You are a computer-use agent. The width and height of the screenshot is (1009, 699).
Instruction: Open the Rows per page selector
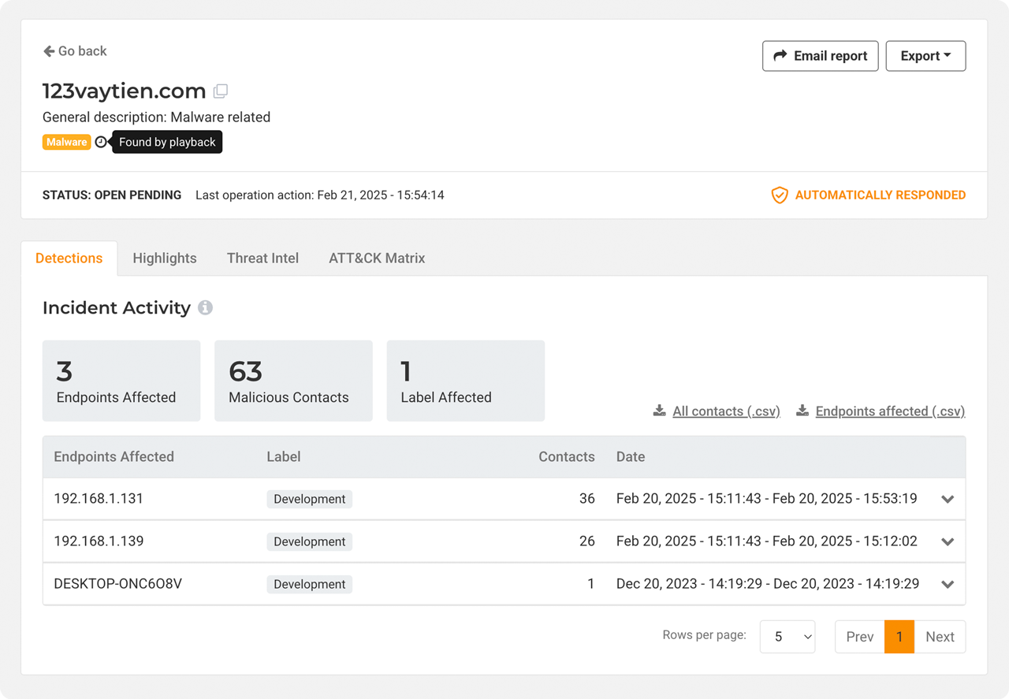[787, 637]
